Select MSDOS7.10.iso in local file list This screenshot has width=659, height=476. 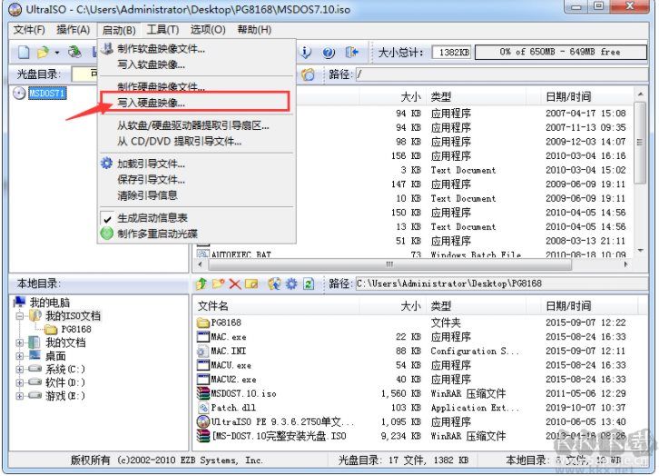pyautogui.click(x=243, y=393)
